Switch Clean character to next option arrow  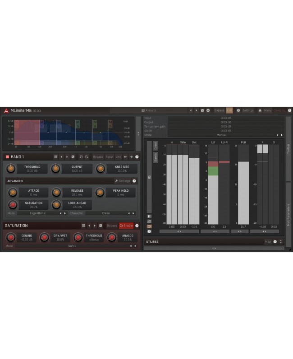tap(133, 213)
